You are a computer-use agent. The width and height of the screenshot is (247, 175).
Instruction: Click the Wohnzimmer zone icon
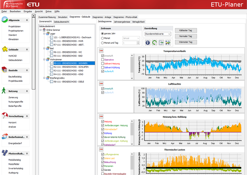[x=48, y=59]
